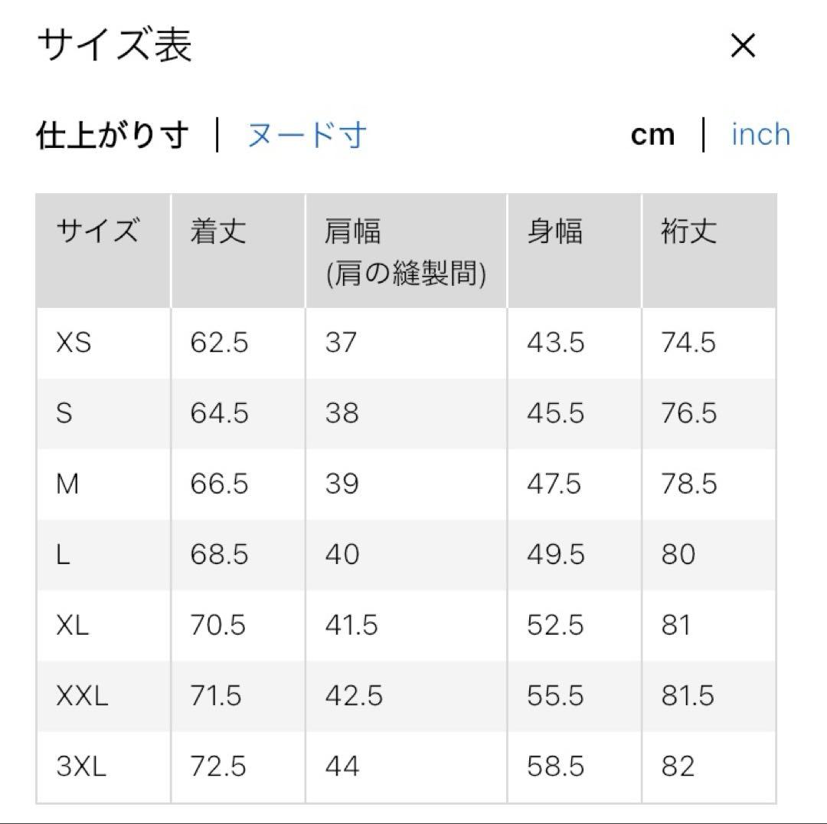Switch back to cm units
Screen dimensions: 827x824
click(x=651, y=133)
